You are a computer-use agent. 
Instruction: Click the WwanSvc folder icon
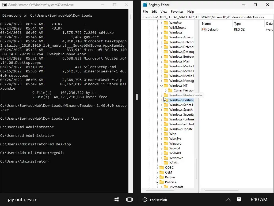click(166, 158)
